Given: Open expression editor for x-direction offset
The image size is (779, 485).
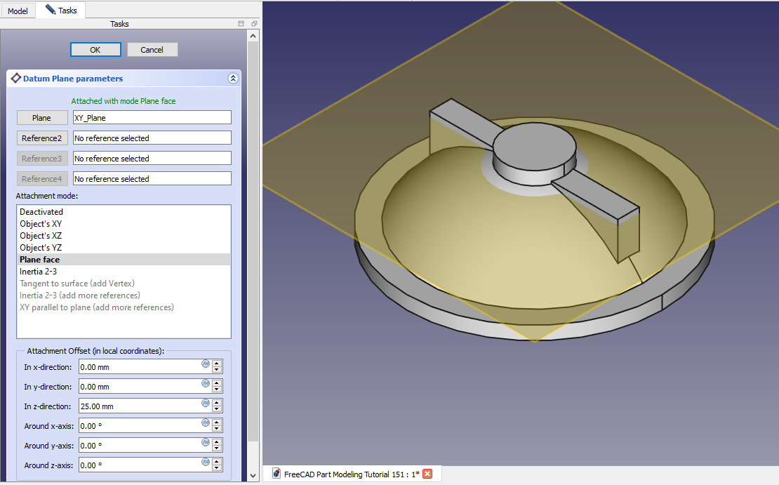Looking at the screenshot, I should pos(206,364).
